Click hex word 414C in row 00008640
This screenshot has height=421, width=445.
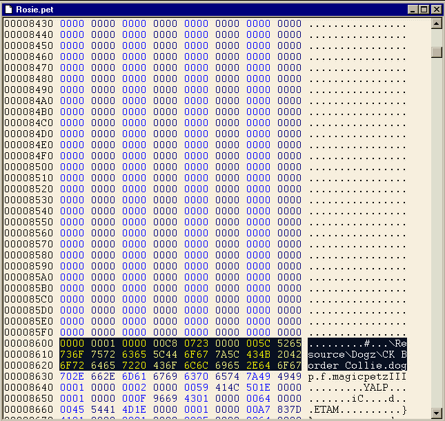coord(227,387)
